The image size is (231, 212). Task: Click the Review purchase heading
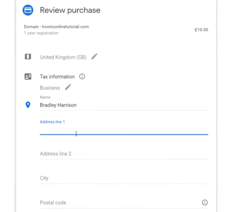tap(70, 10)
